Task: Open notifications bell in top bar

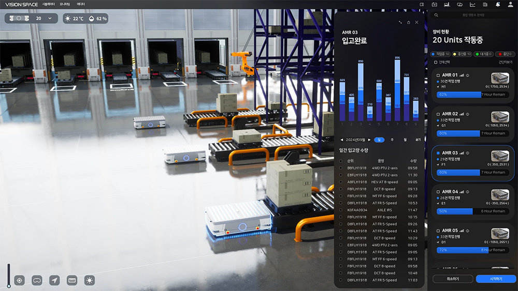Action: [498, 5]
